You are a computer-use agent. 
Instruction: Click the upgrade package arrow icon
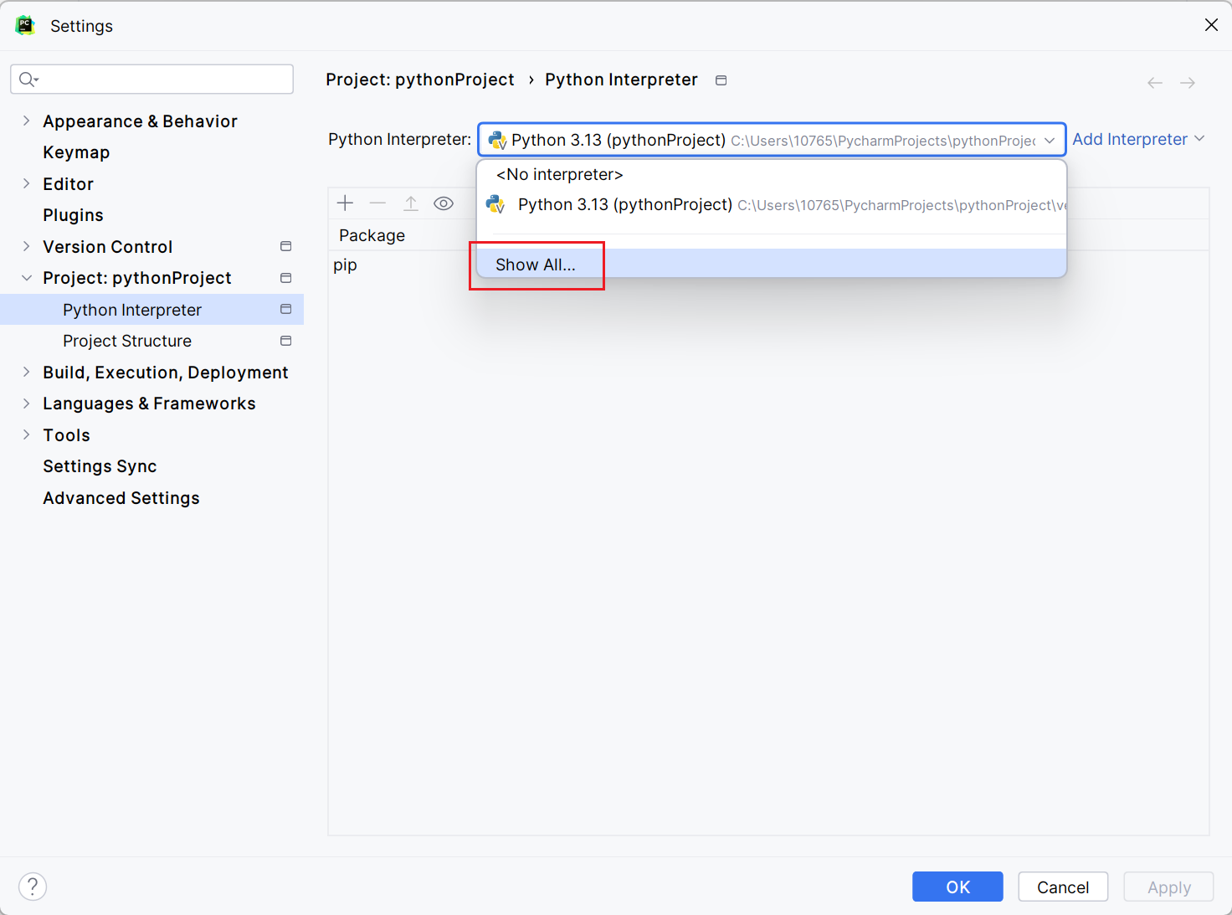411,203
